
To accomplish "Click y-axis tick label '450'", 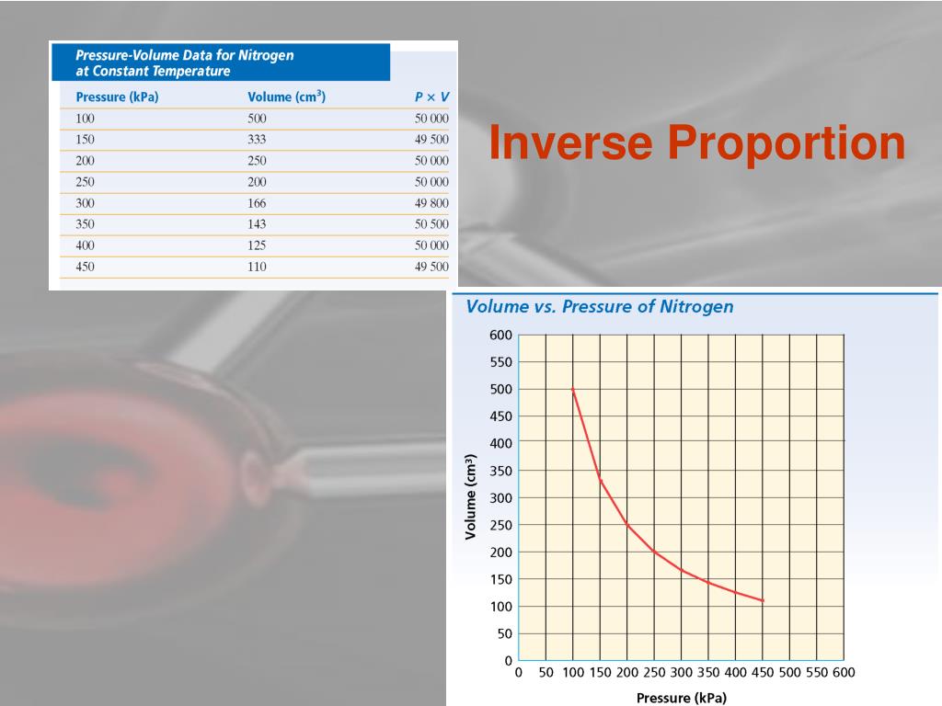I will point(500,416).
